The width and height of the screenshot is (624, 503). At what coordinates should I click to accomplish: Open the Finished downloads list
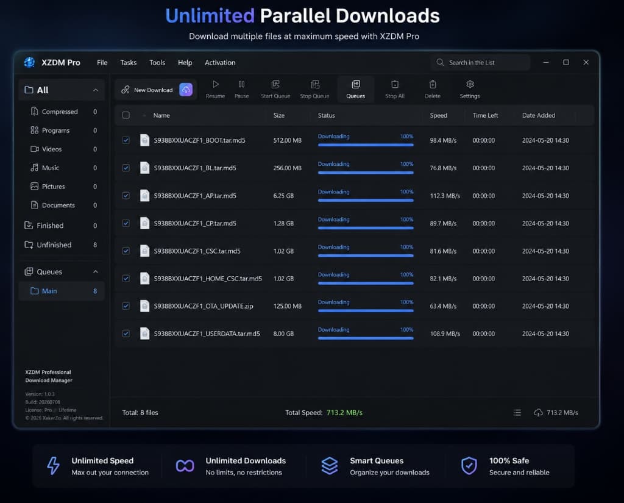point(62,226)
